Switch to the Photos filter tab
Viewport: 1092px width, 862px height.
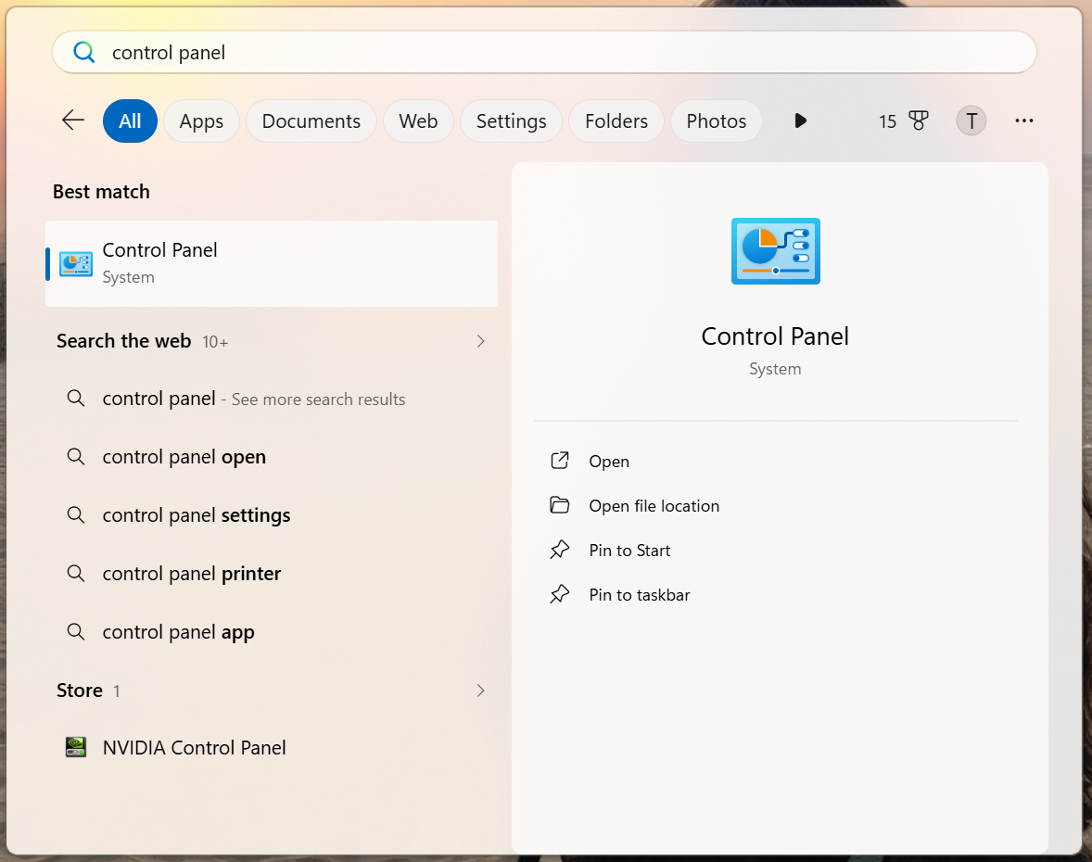pos(717,121)
